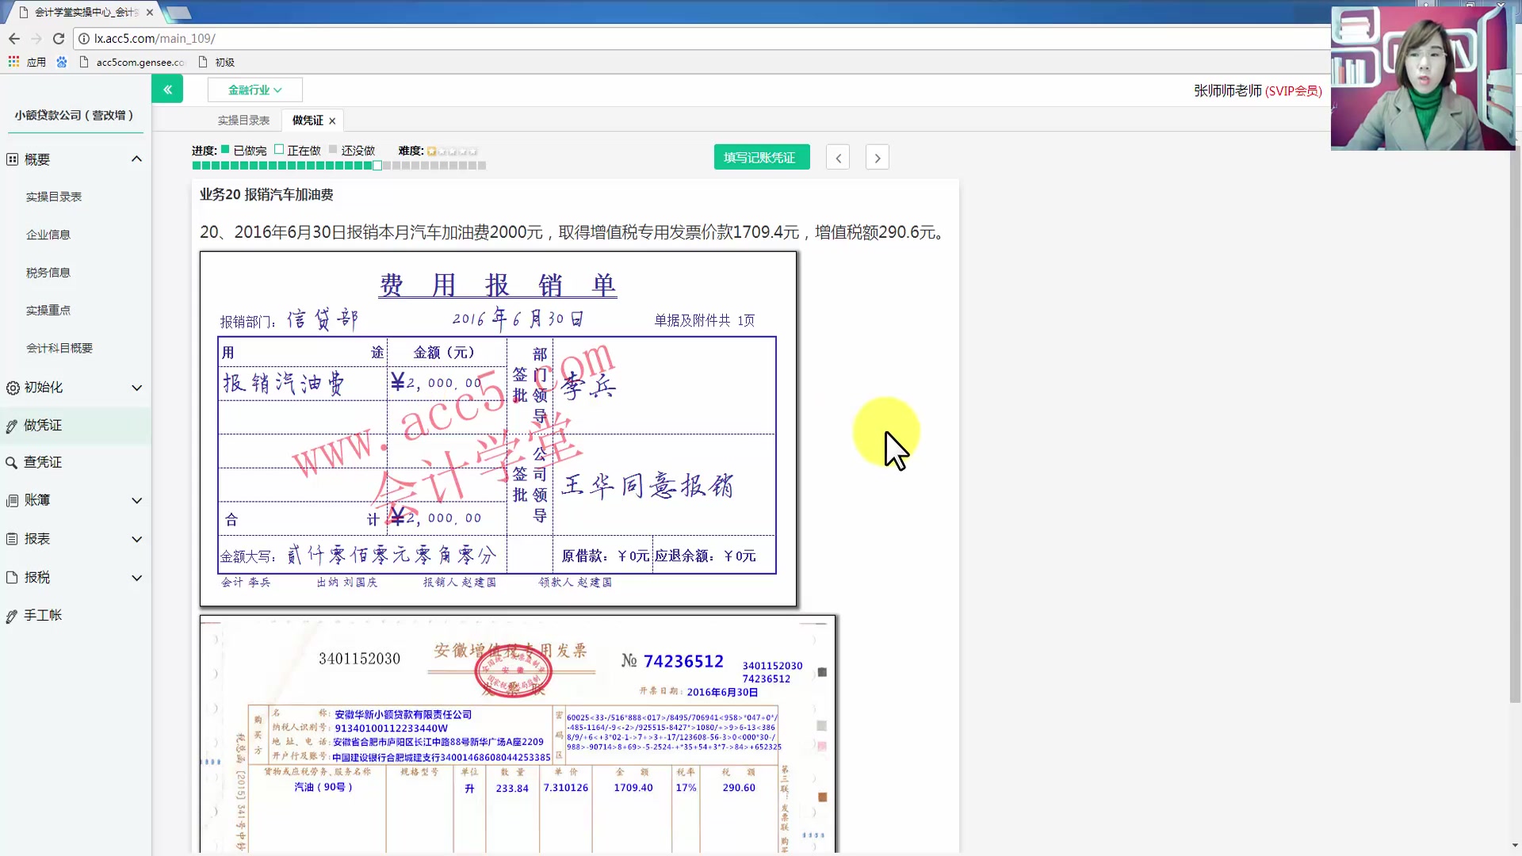Select 企业信息 in the sidebar
Screen dimensions: 1522x856
[49, 234]
